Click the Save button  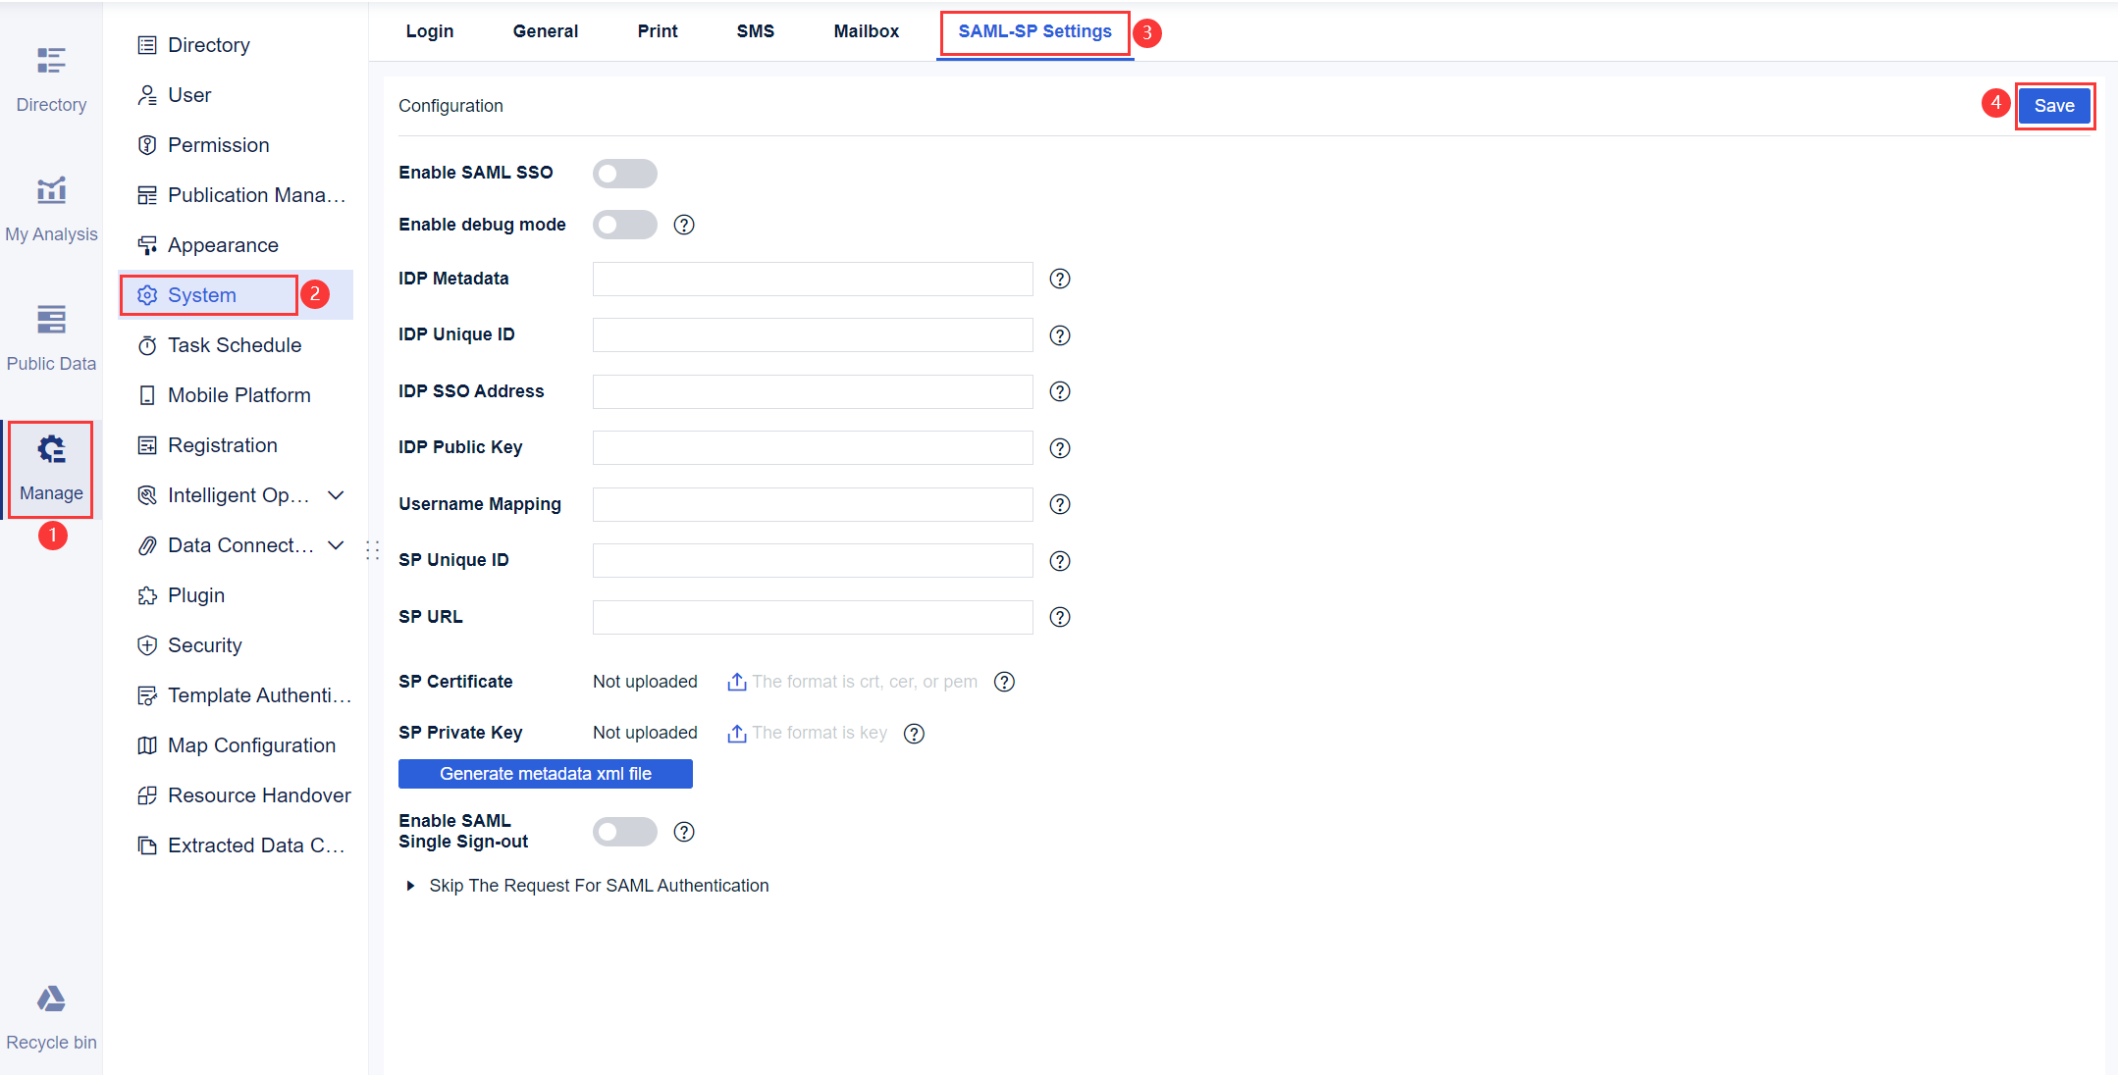[2054, 105]
